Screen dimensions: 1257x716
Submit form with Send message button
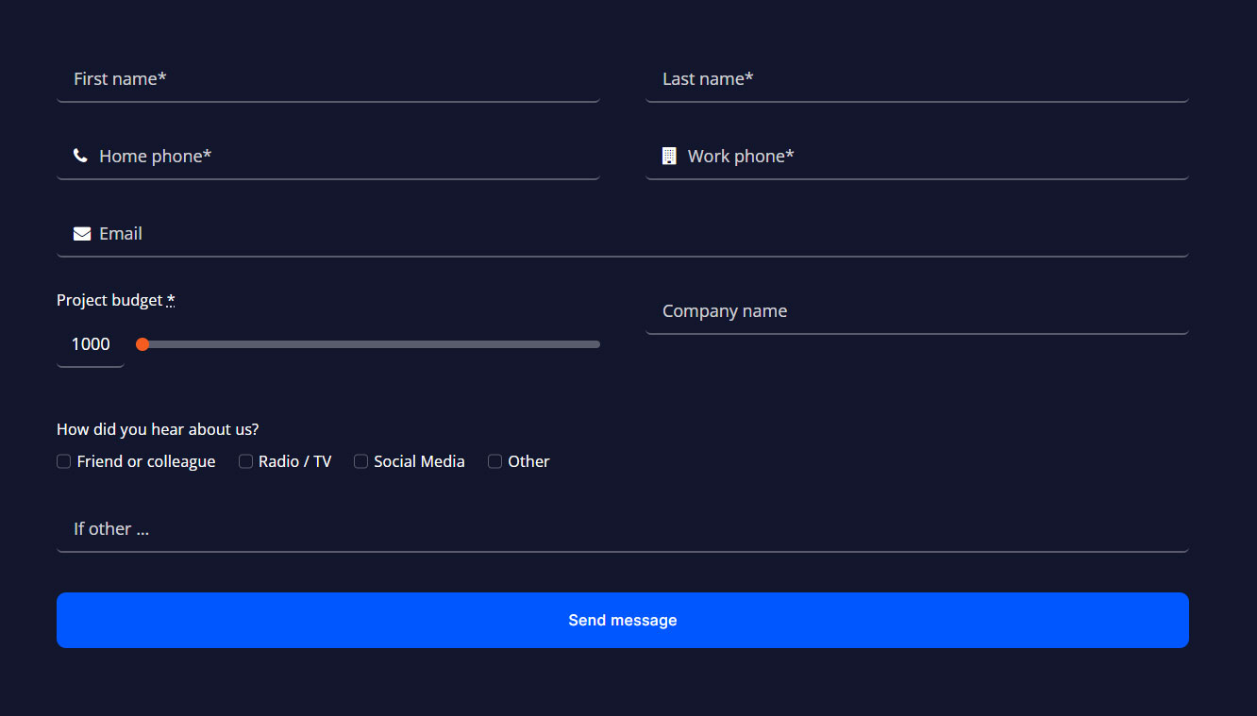pyautogui.click(x=623, y=620)
